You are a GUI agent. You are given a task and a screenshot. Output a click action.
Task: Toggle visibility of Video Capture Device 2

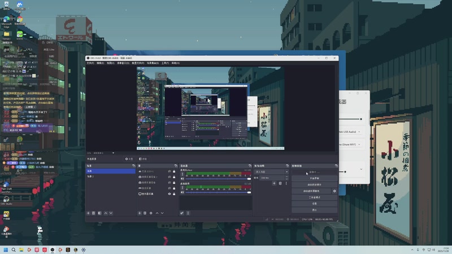169,177
